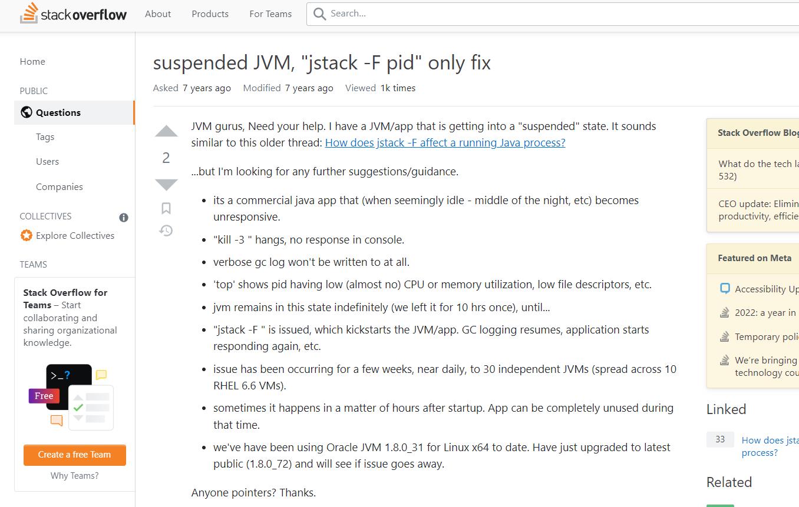Click inside the Search field

(553, 14)
